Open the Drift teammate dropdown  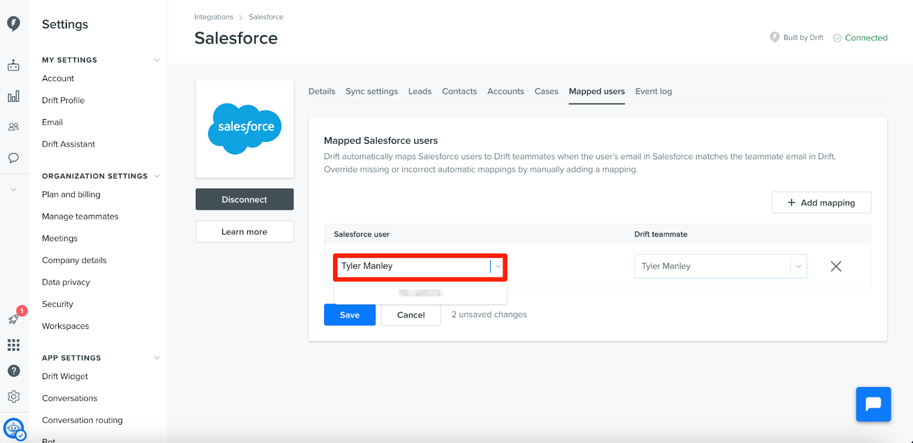(x=720, y=266)
